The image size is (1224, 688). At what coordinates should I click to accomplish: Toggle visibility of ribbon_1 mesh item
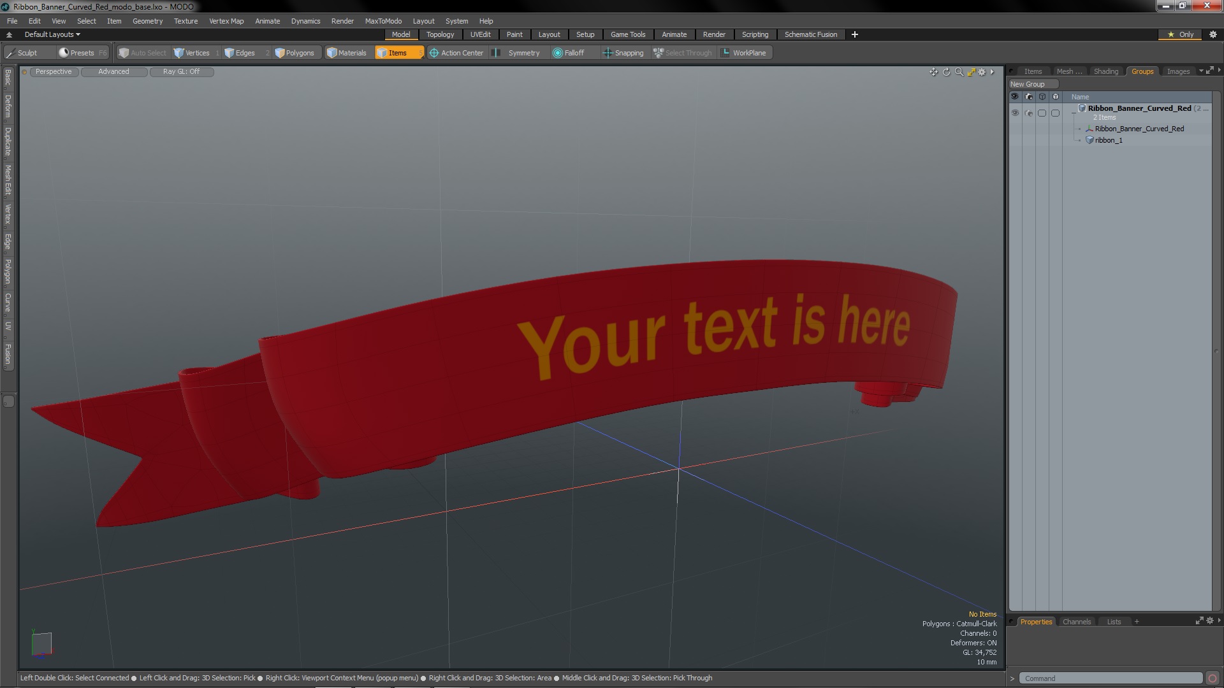click(1015, 140)
